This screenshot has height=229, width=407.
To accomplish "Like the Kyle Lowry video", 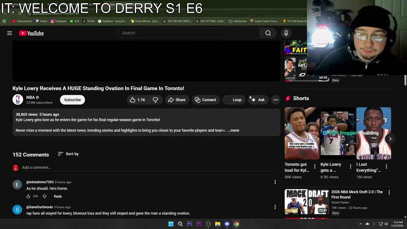I will (x=137, y=100).
